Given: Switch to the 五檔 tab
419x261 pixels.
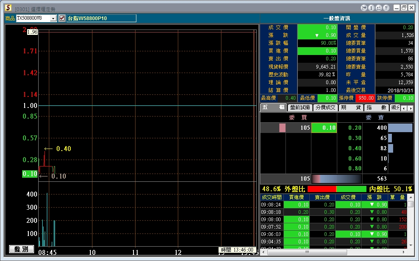Looking at the screenshot, I should click(x=273, y=107).
